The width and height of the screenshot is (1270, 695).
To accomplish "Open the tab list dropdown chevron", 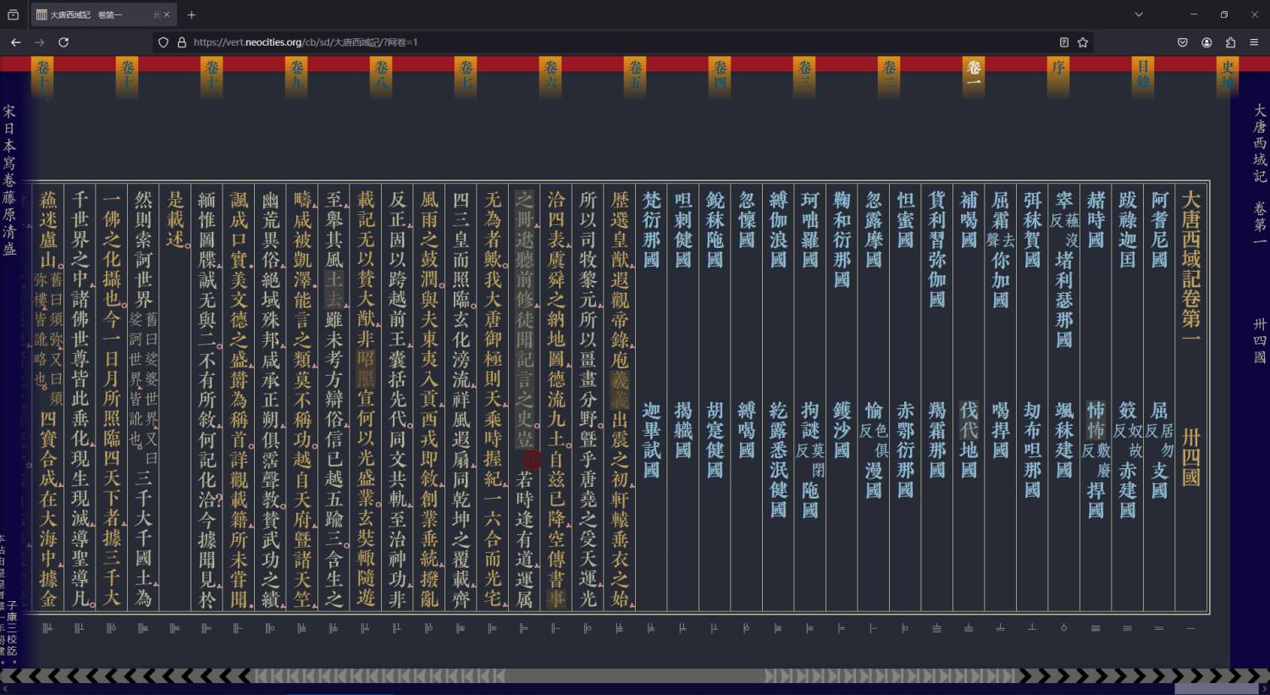I will click(x=1138, y=14).
